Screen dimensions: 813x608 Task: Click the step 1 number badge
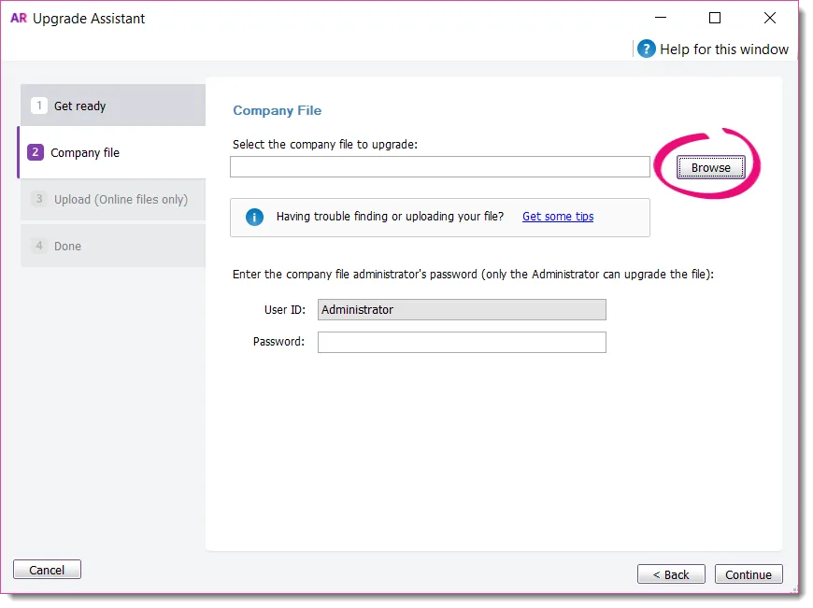[x=38, y=106]
